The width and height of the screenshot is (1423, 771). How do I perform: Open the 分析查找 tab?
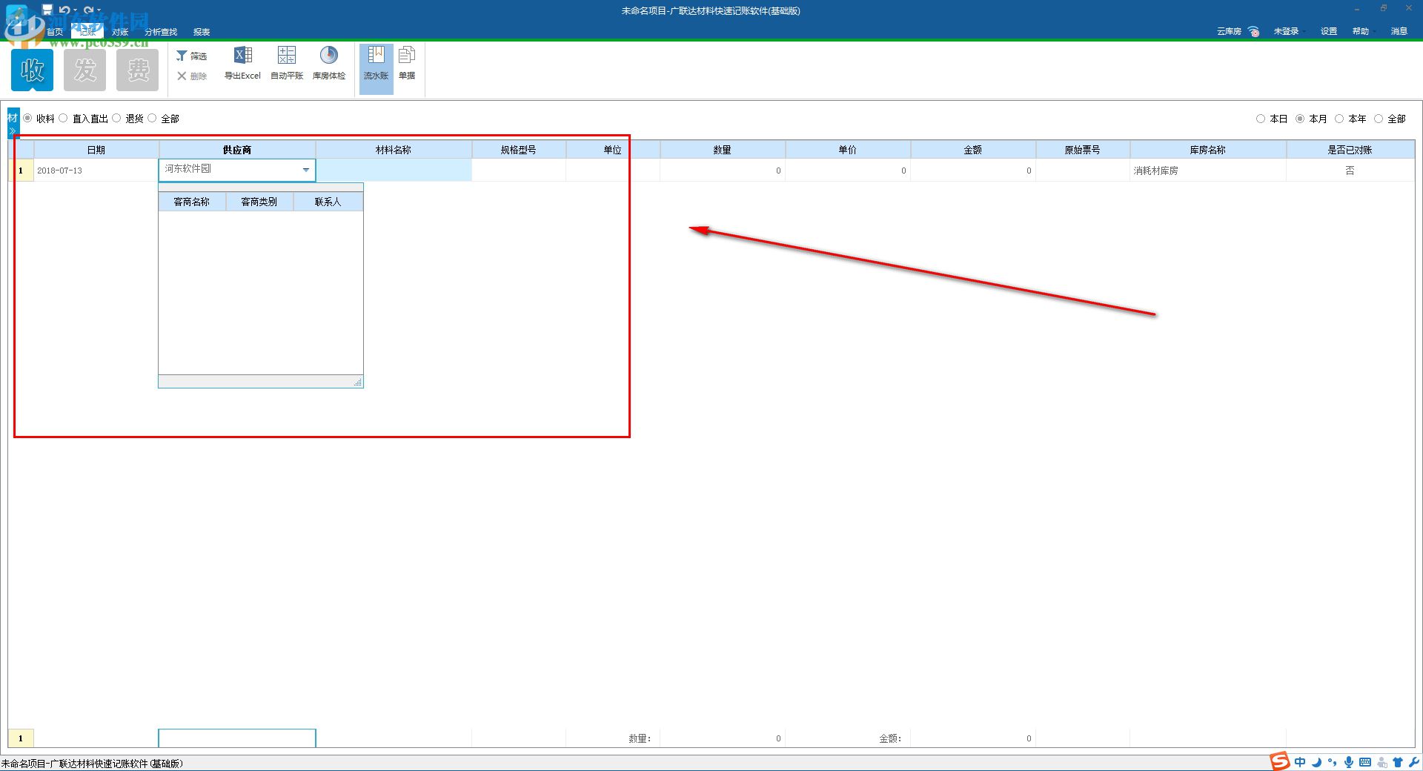(x=161, y=32)
